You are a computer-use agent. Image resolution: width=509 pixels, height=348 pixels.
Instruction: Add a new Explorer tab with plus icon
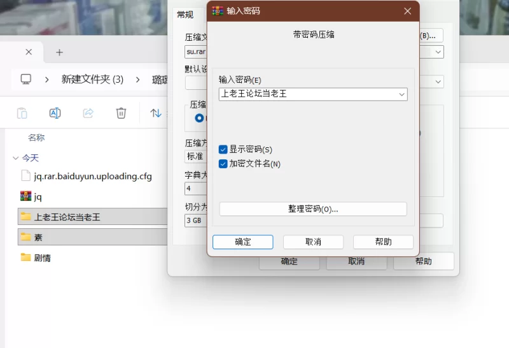click(59, 52)
